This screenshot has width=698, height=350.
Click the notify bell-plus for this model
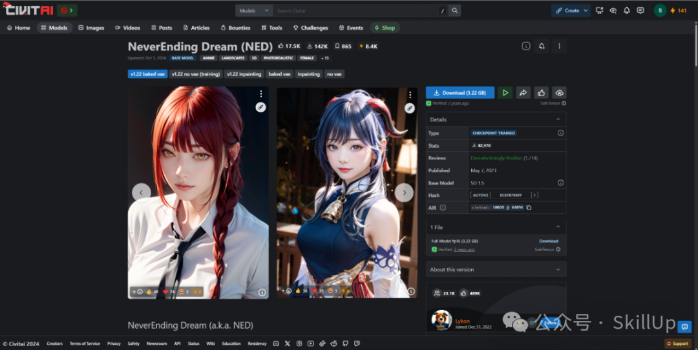(x=542, y=46)
